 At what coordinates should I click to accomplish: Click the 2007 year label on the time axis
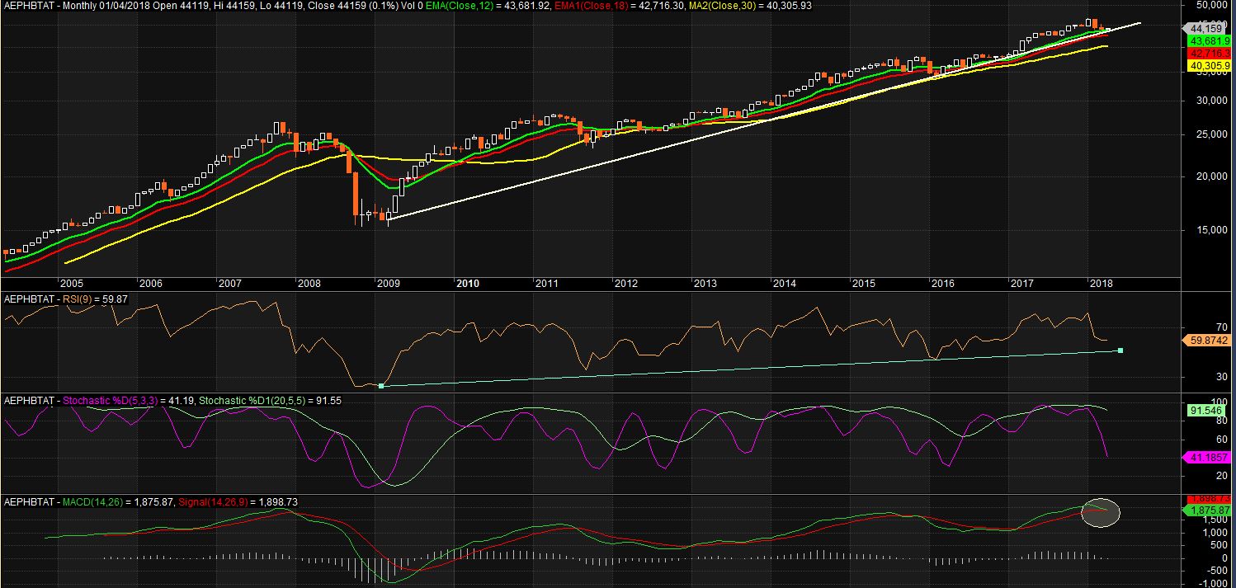pos(229,283)
